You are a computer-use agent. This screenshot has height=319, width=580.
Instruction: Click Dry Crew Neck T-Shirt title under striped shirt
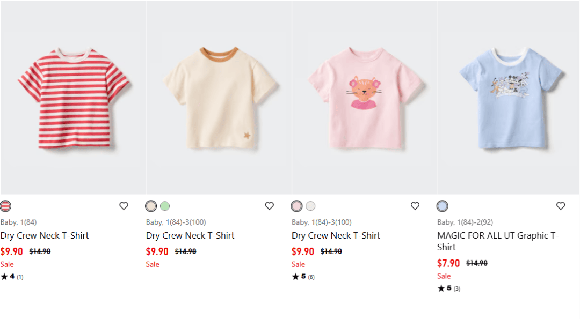[x=45, y=235]
